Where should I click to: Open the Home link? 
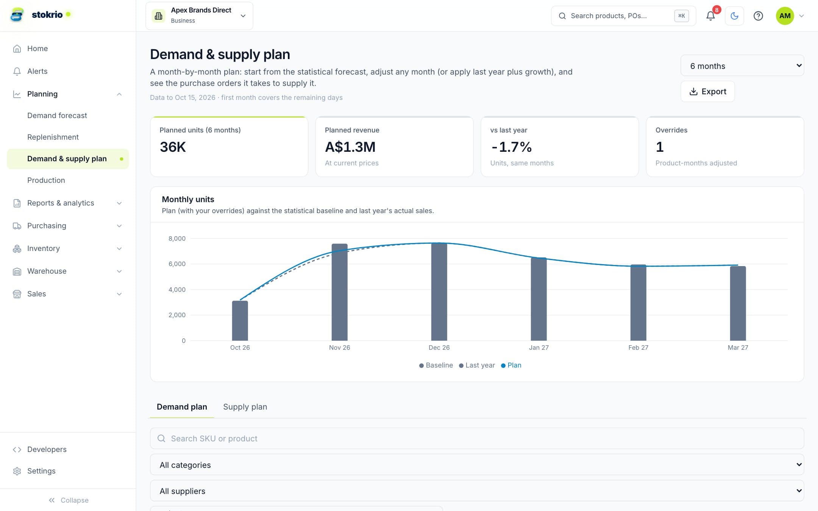tap(37, 48)
